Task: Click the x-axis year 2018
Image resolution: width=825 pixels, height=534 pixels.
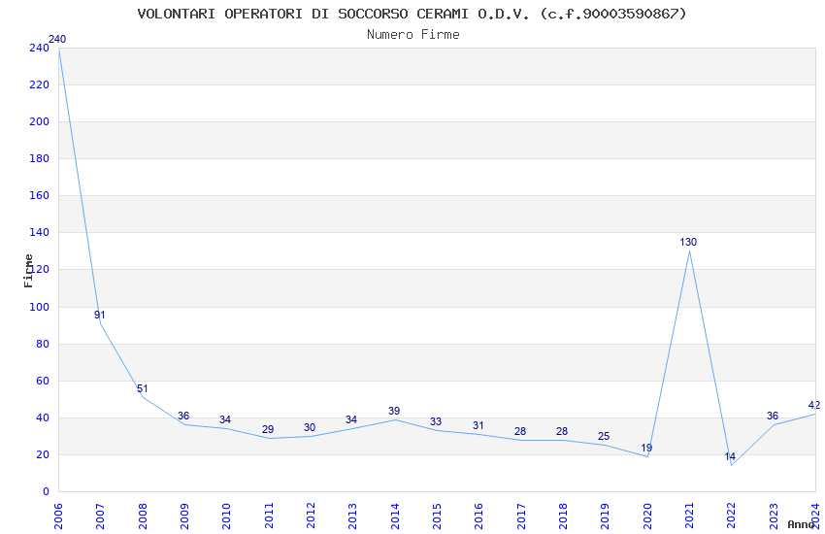Action: pyautogui.click(x=564, y=516)
